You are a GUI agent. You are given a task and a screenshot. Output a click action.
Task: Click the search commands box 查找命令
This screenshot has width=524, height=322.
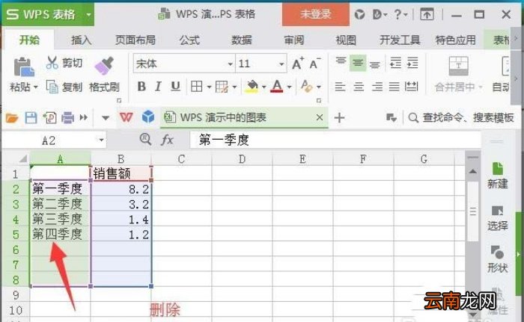pyautogui.click(x=461, y=117)
